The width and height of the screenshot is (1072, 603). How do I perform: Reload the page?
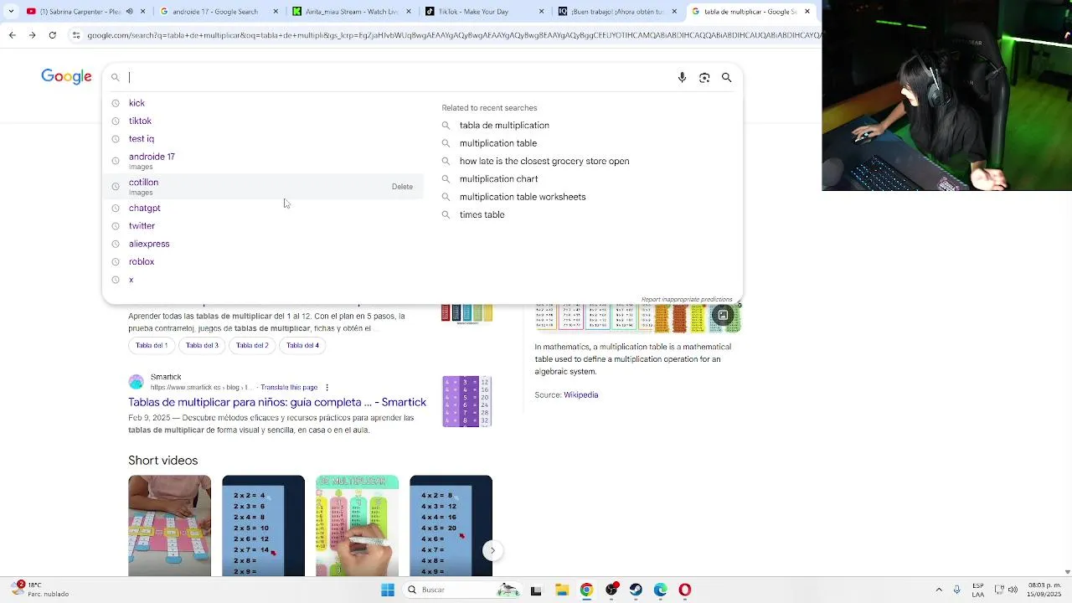[x=53, y=35]
